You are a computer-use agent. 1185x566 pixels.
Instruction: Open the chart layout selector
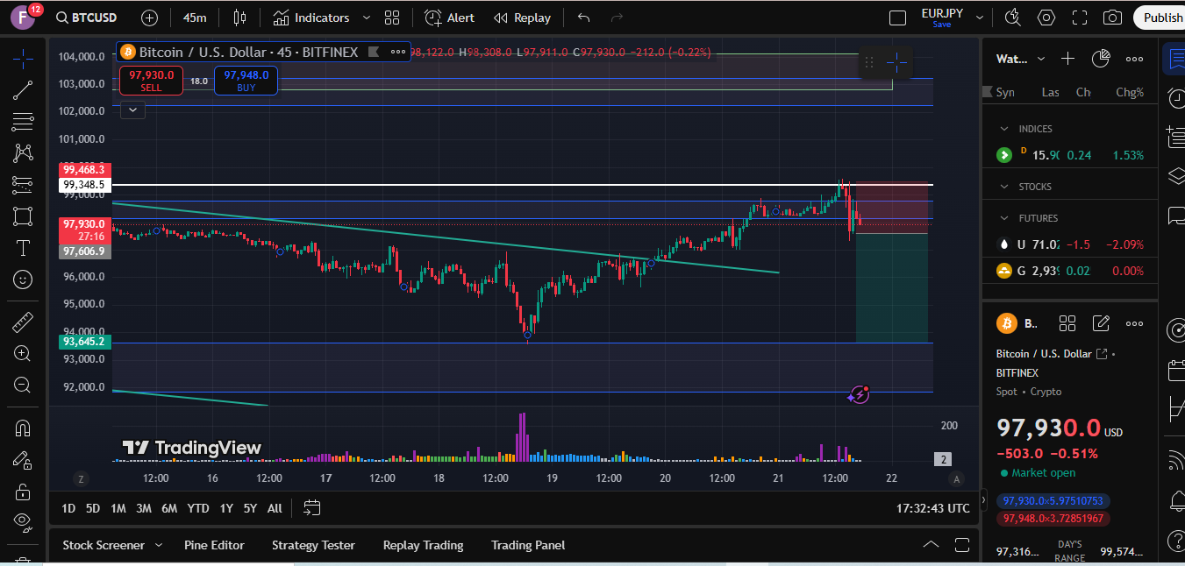point(897,18)
